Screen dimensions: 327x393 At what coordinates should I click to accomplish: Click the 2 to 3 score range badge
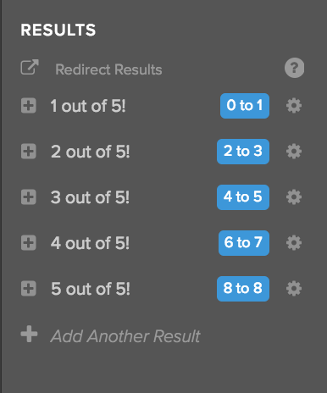point(243,152)
